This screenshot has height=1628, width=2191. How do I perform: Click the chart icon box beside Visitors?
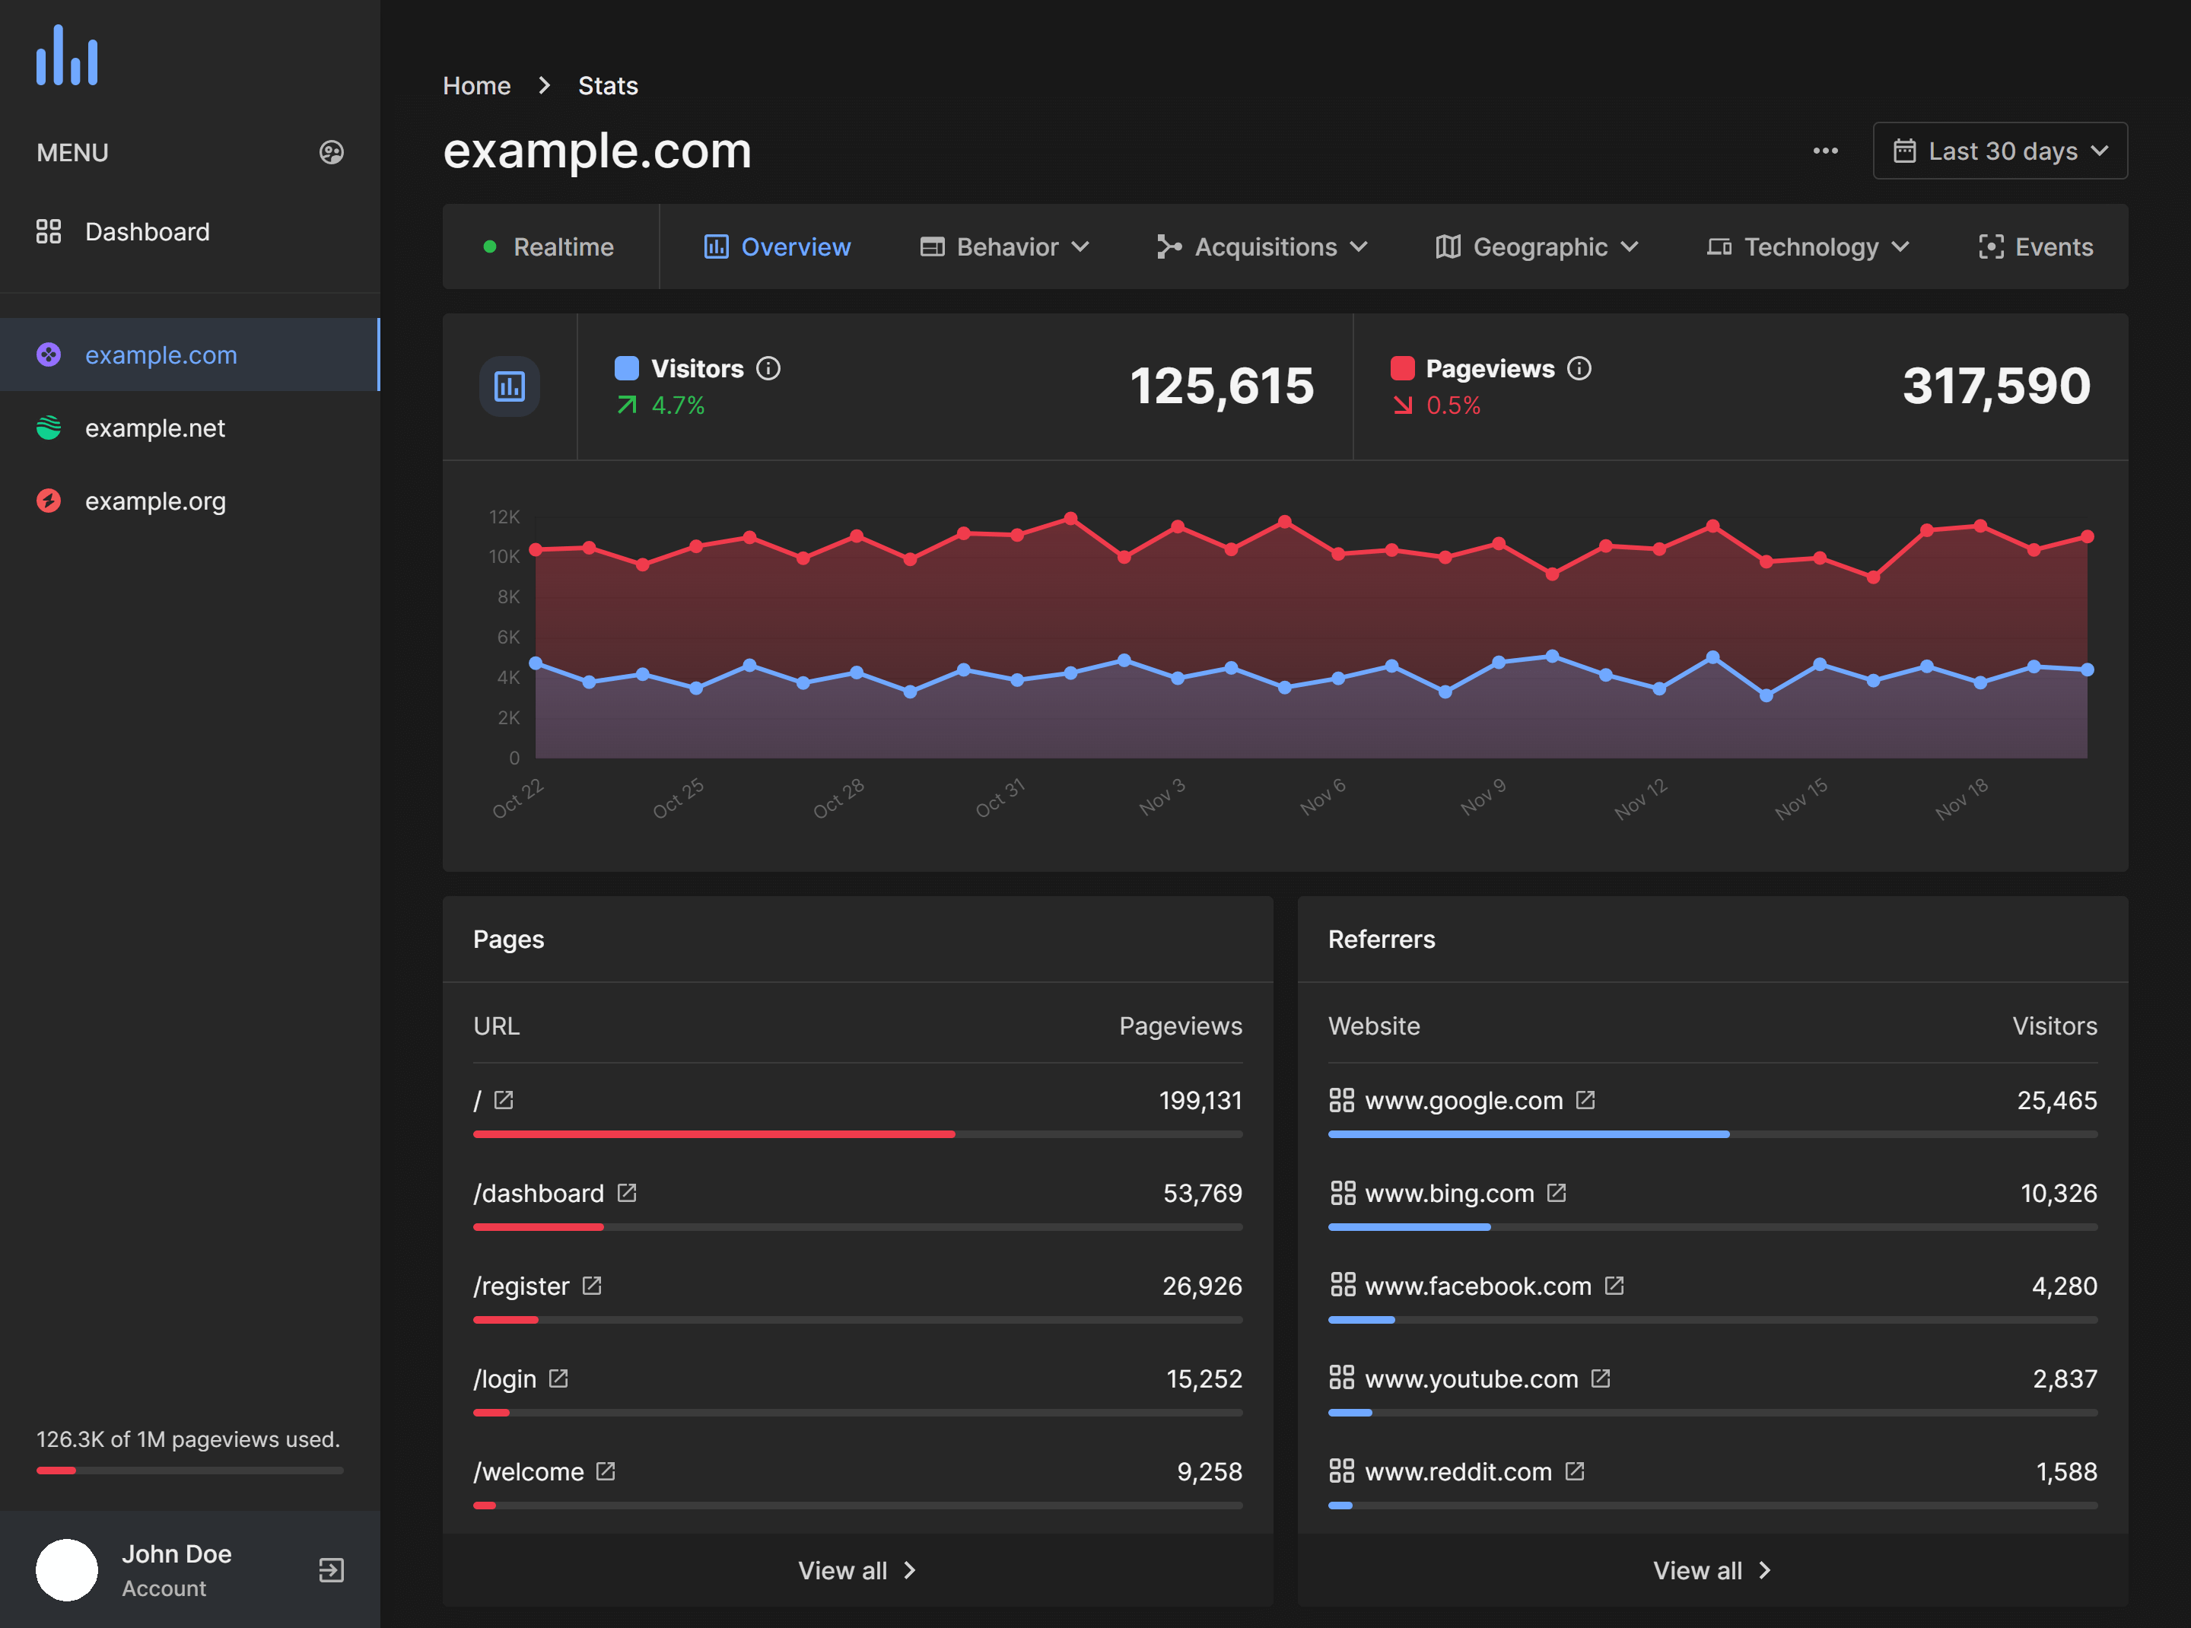point(510,386)
